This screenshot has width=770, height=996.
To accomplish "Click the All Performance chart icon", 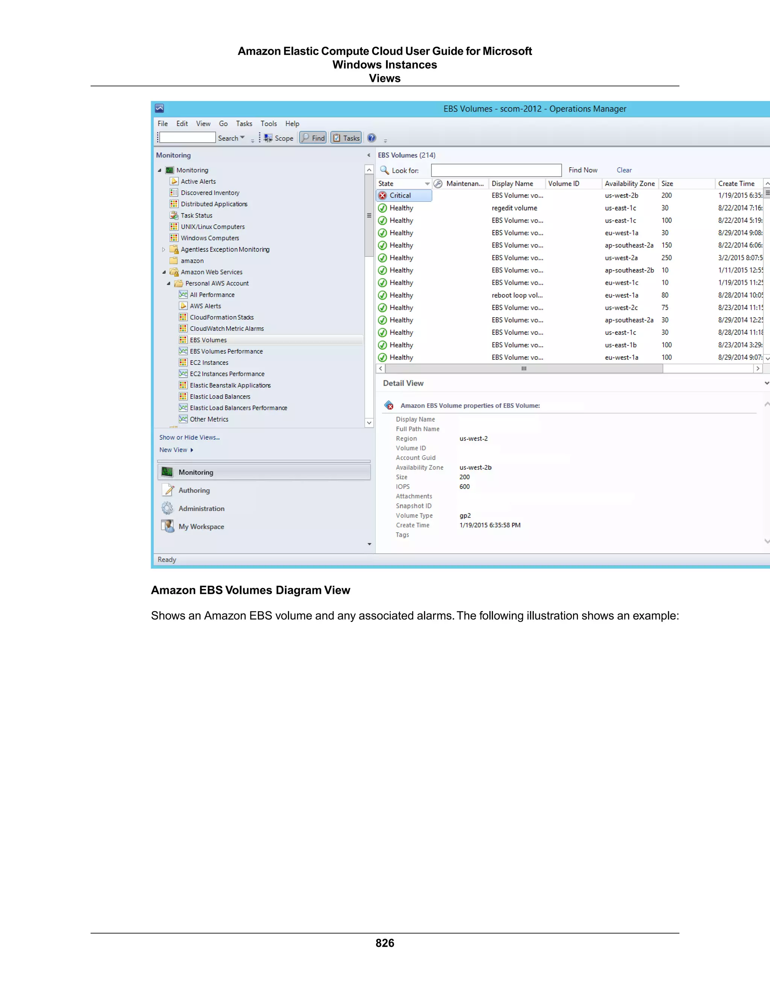I will [x=183, y=295].
